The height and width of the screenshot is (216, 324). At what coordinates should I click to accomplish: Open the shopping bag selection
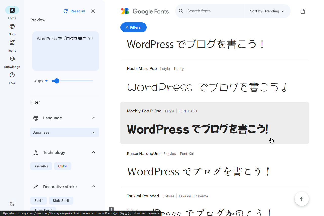pos(303,11)
